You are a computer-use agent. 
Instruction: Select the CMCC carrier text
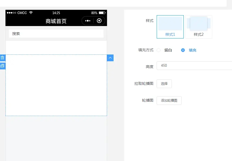(x=22, y=13)
